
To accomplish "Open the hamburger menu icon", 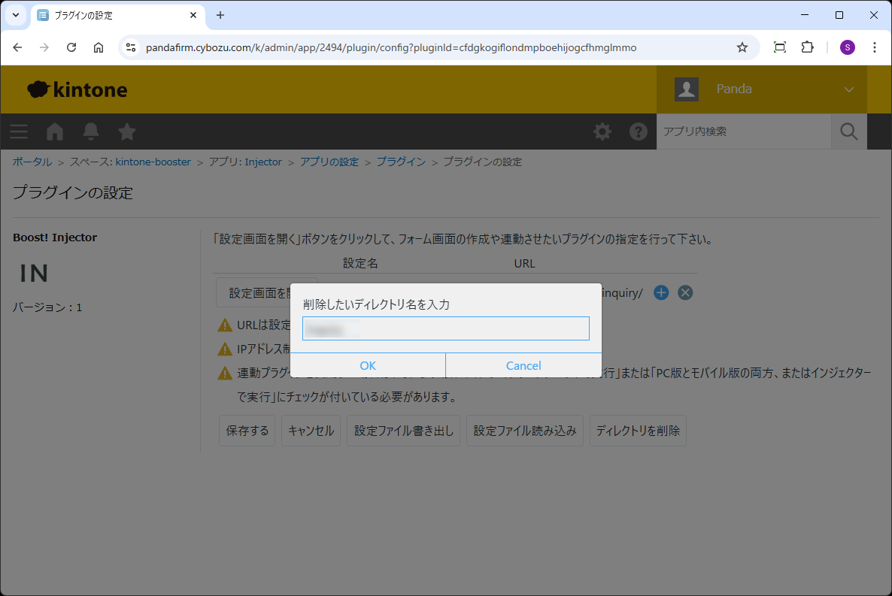I will (19, 132).
